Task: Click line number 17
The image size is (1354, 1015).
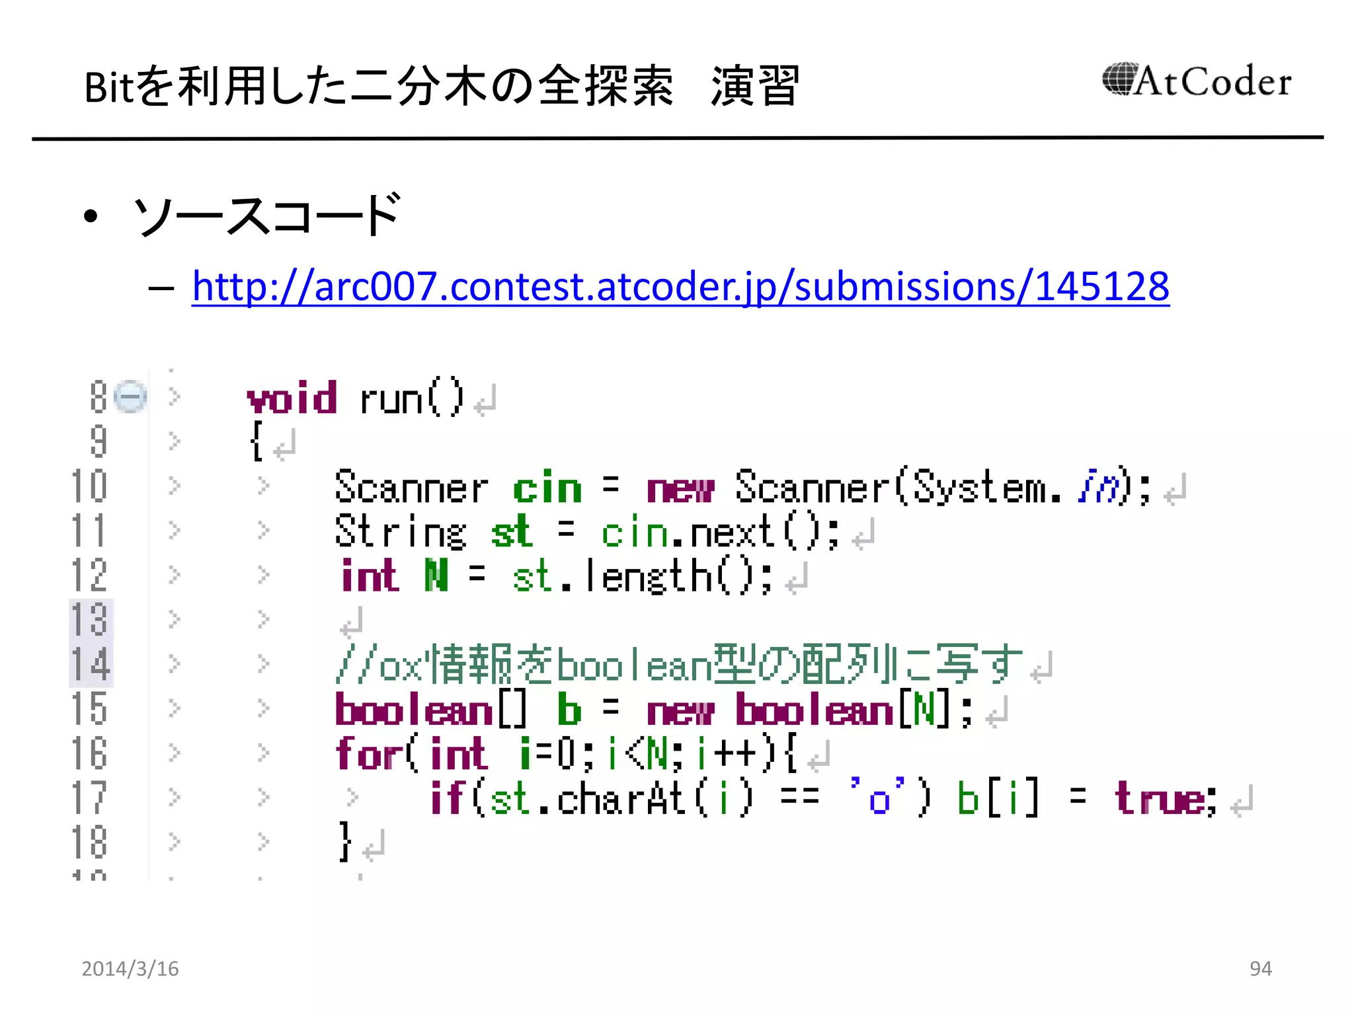Action: tap(89, 798)
